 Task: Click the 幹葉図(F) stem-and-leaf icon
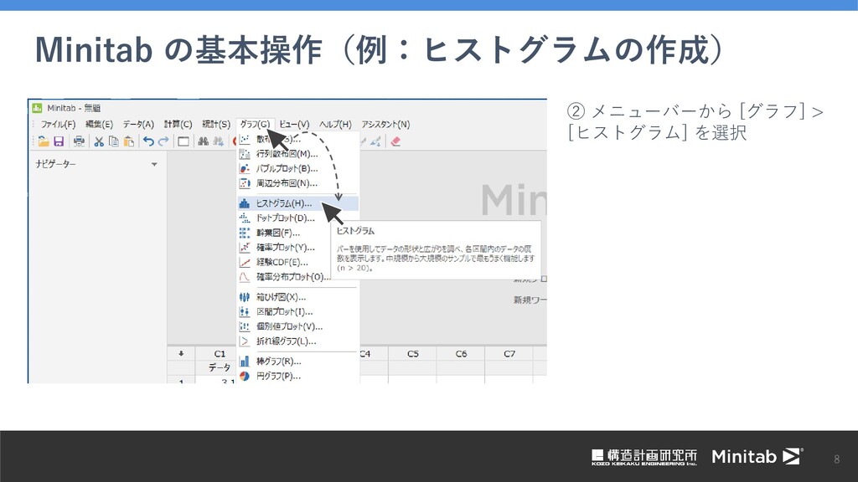(x=245, y=233)
